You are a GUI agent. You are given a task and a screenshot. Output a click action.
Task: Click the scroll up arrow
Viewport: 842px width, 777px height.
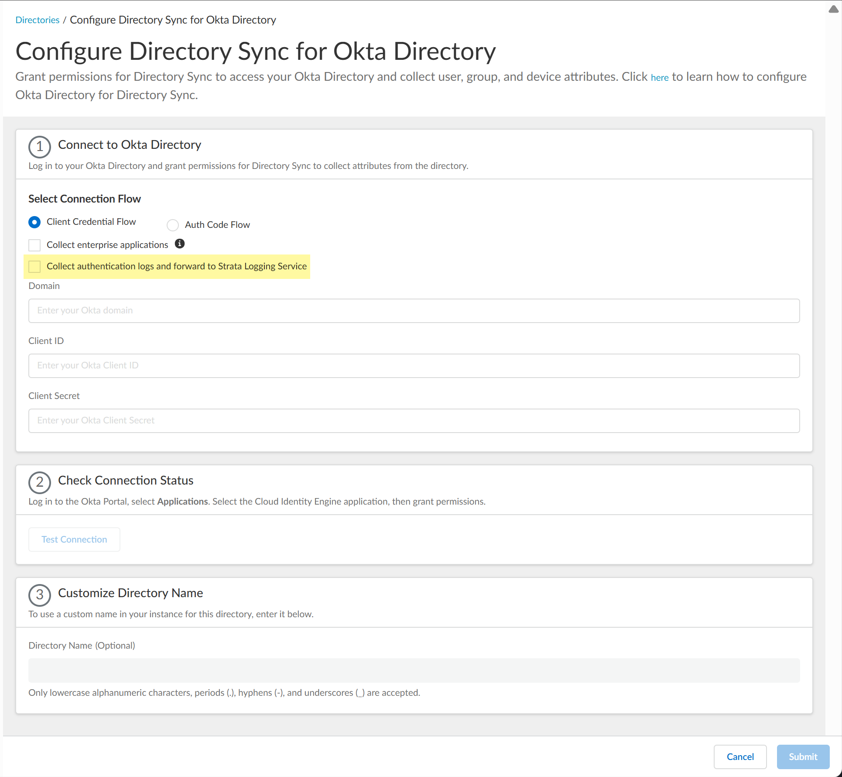tap(833, 10)
